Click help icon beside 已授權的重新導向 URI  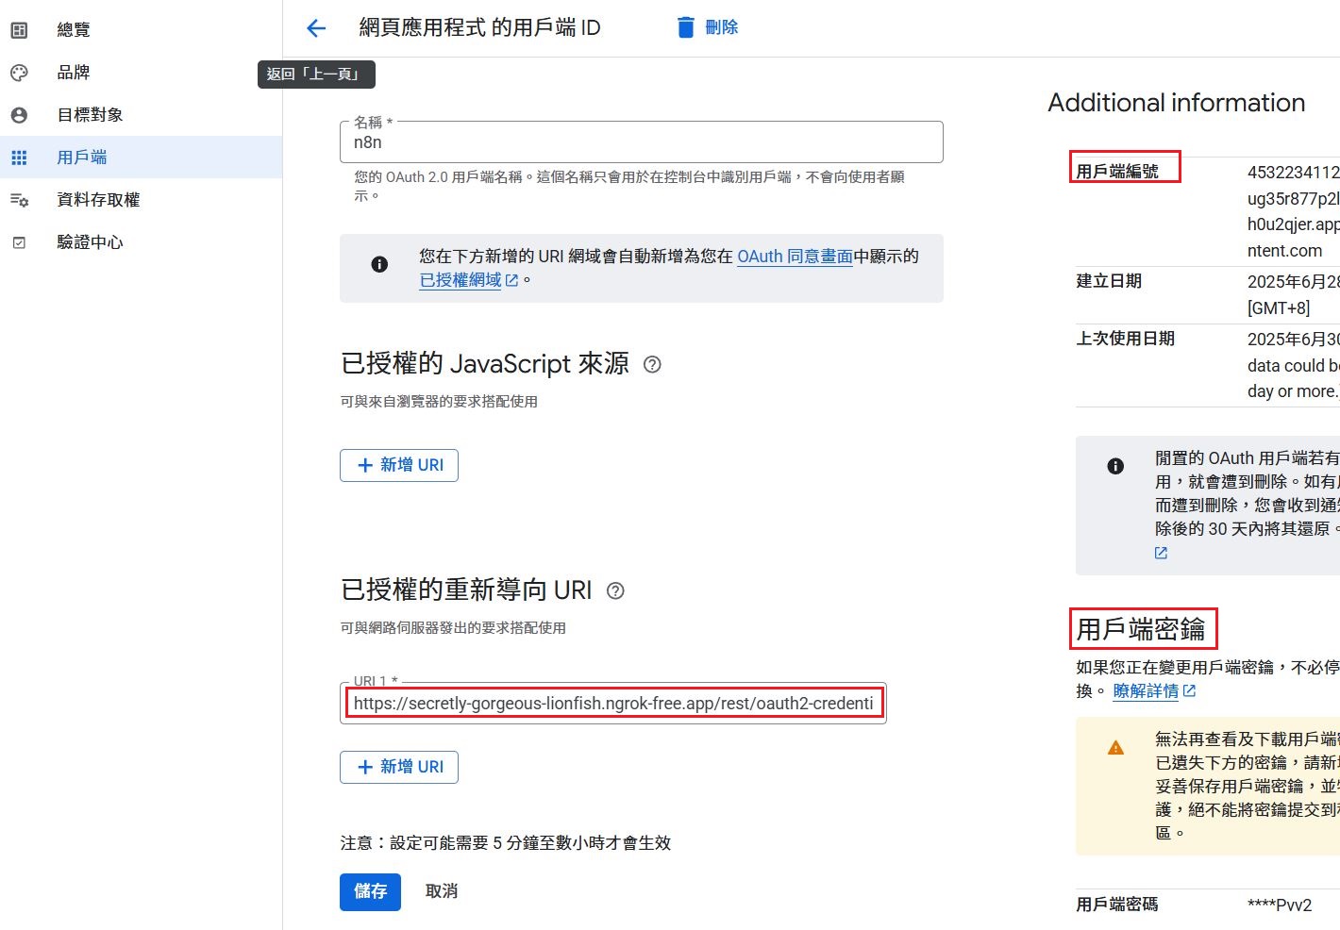(615, 590)
